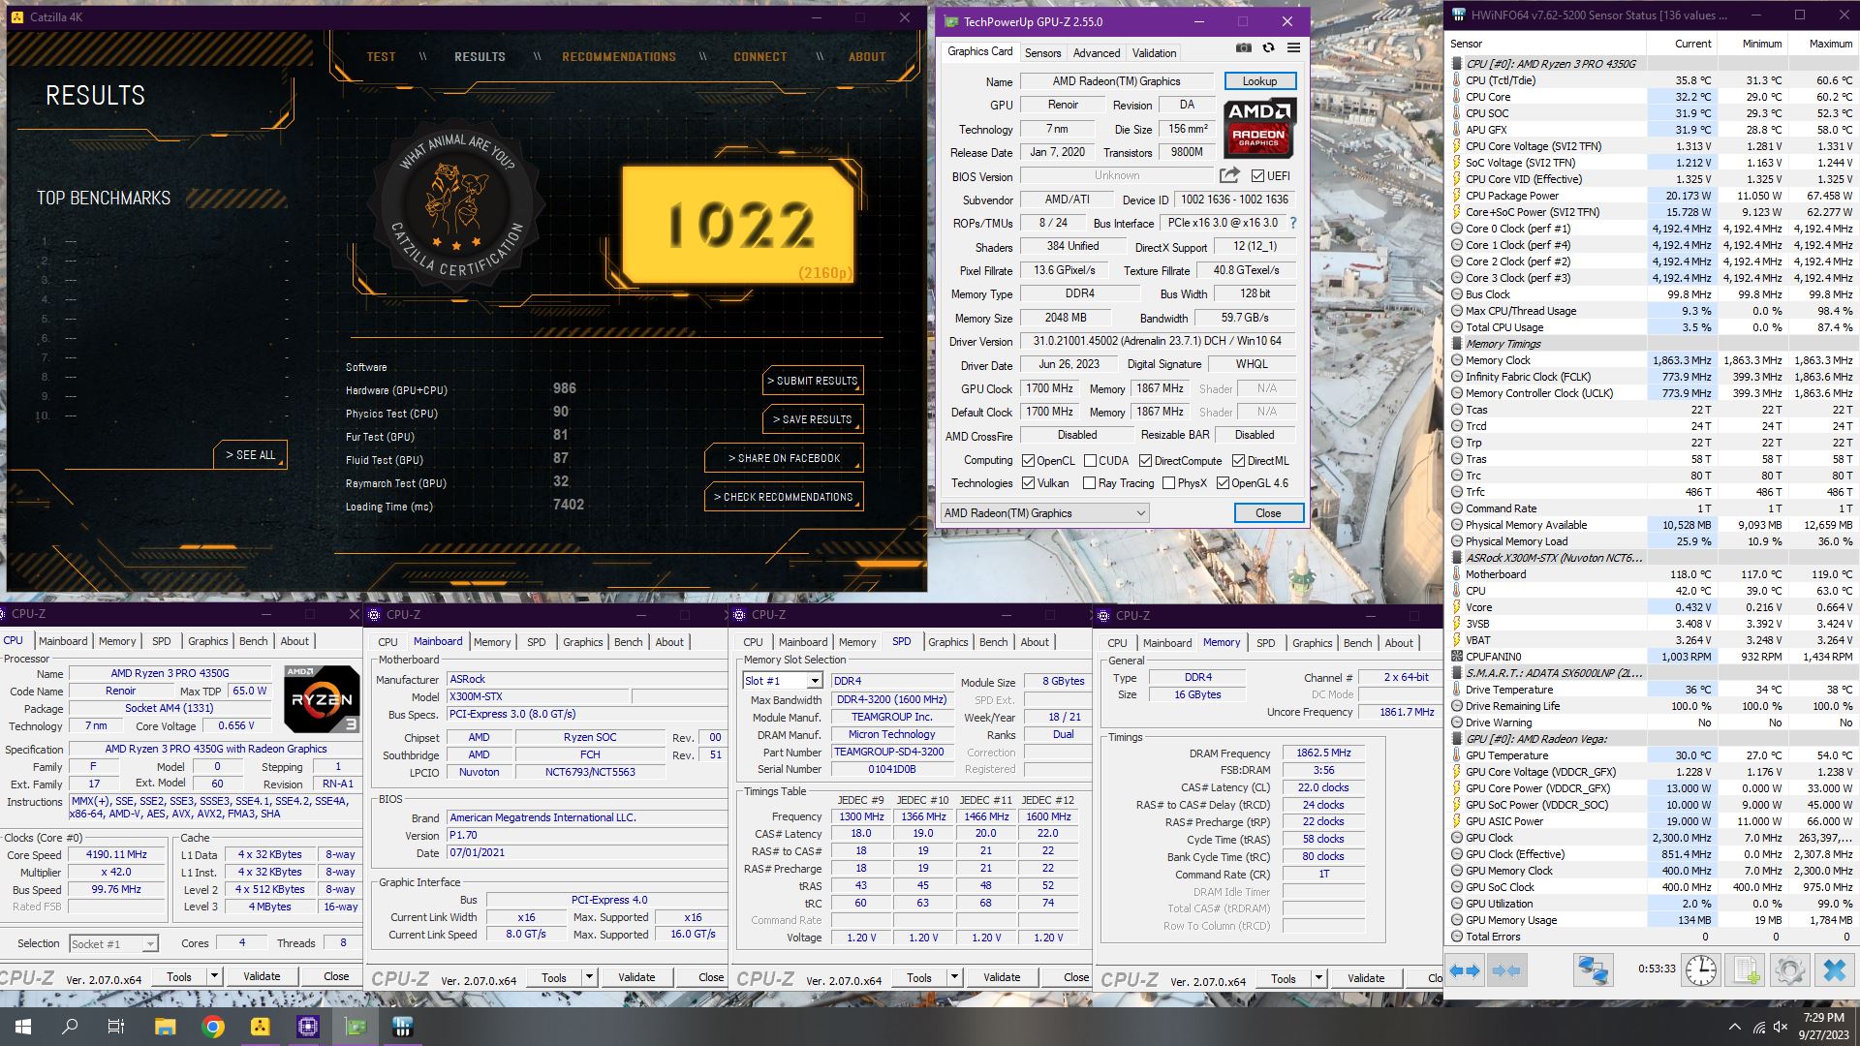This screenshot has height=1046, width=1860.
Task: Toggle the OpenCL checkbox
Action: tap(1028, 461)
